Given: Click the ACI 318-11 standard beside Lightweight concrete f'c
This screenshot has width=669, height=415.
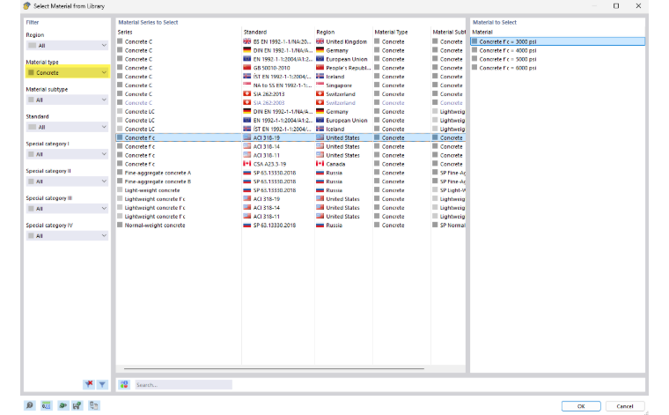Looking at the screenshot, I should click(266, 216).
